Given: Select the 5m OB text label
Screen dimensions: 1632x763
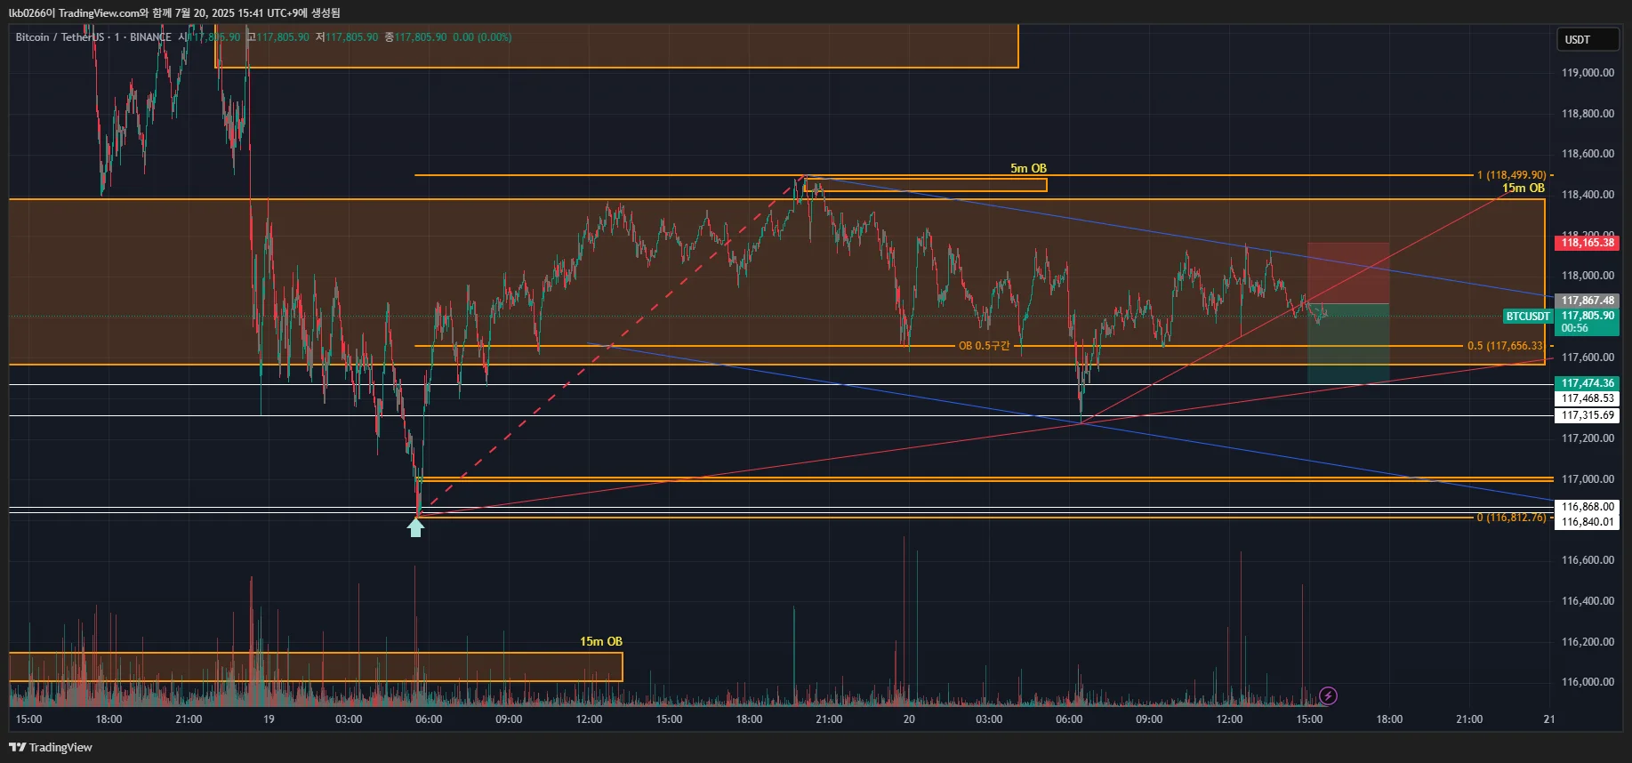Looking at the screenshot, I should coord(1028,168).
